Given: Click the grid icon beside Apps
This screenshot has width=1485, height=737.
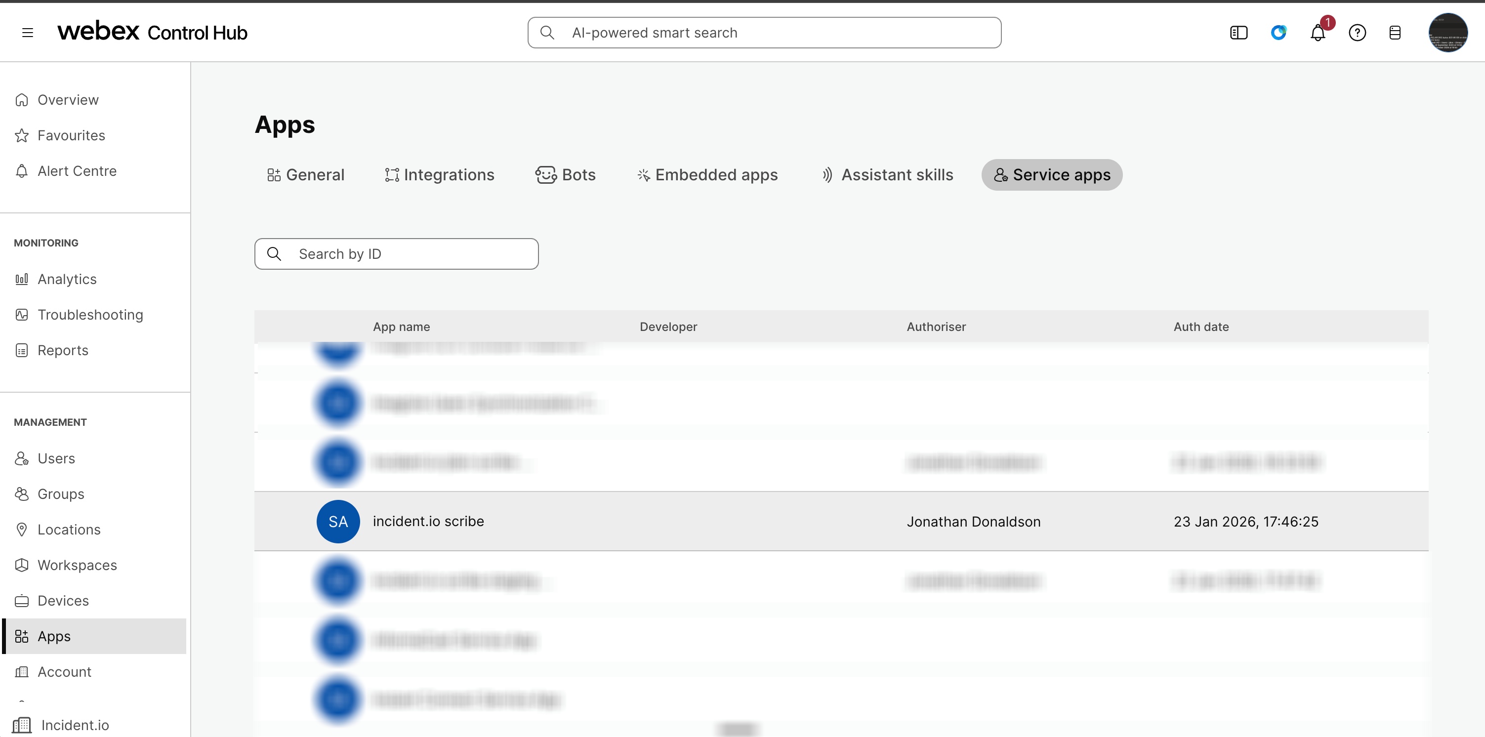Looking at the screenshot, I should [x=21, y=636].
